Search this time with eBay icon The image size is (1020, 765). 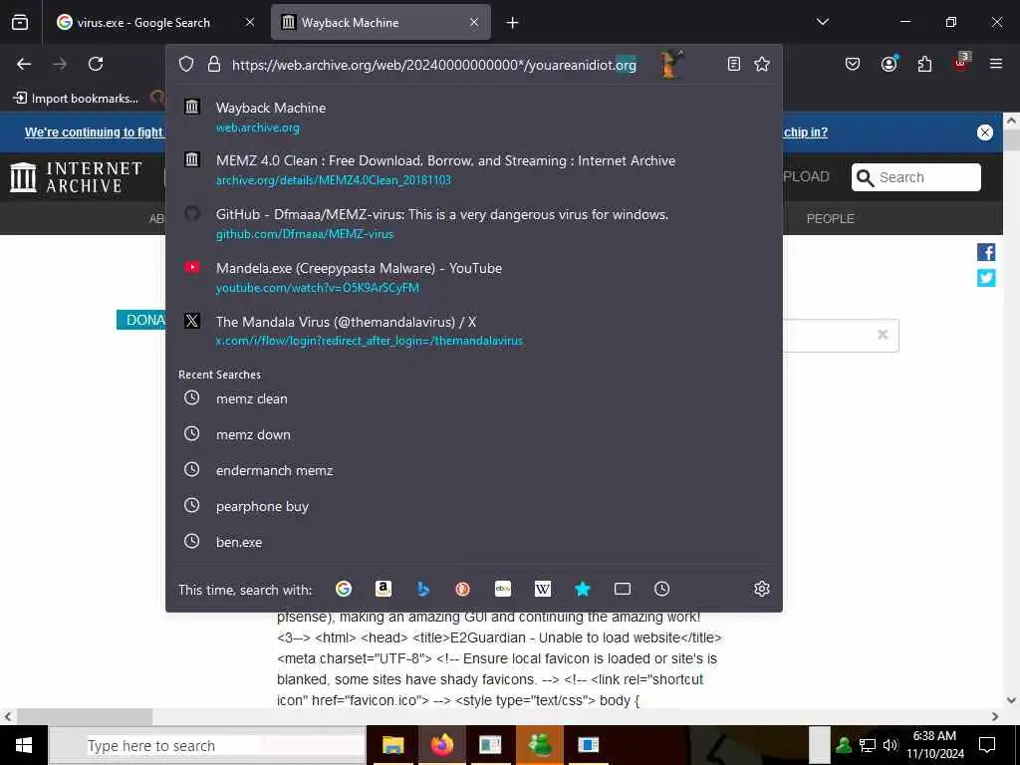tap(503, 589)
